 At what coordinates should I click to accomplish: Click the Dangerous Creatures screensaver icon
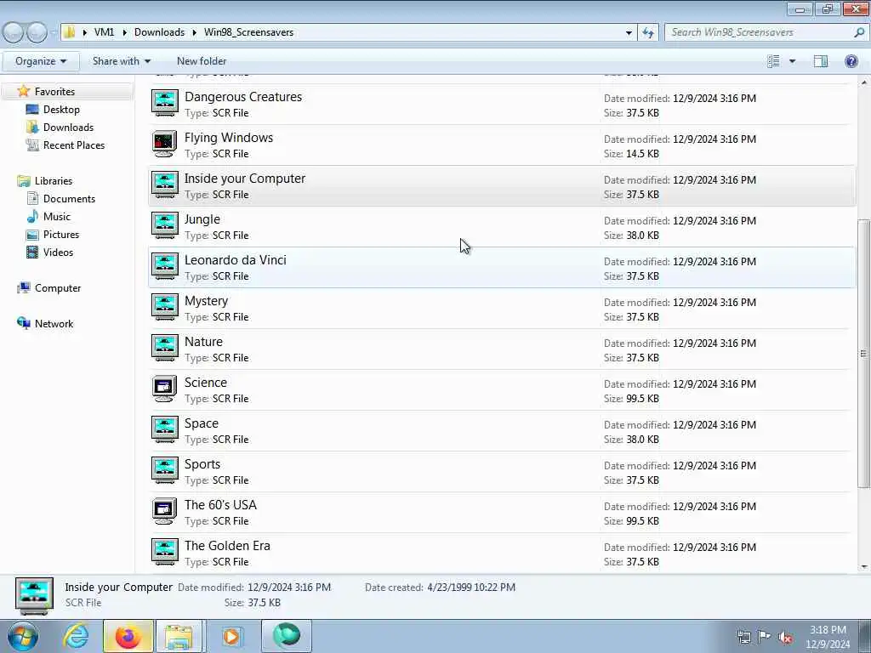pos(165,103)
